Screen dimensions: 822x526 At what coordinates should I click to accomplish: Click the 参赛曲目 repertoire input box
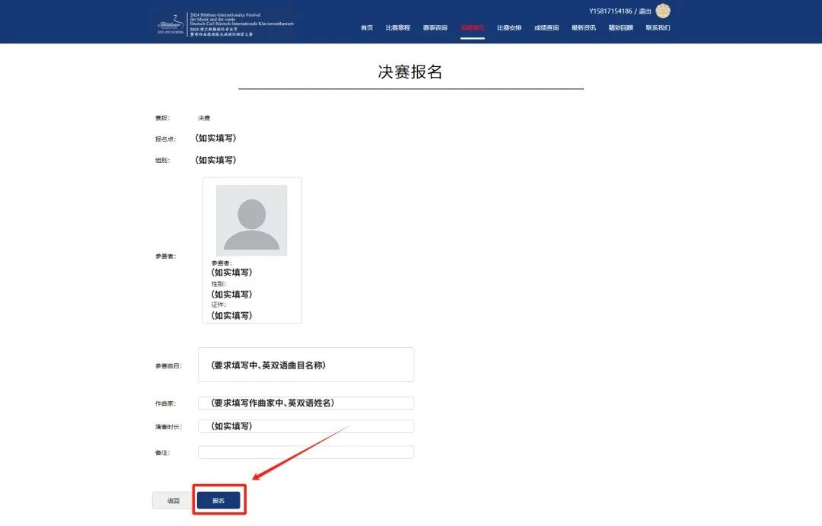[305, 364]
